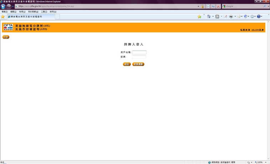Image resolution: width=270 pixels, height=164 pixels.
Task: Click the 送出 submit button
Action: point(127,64)
